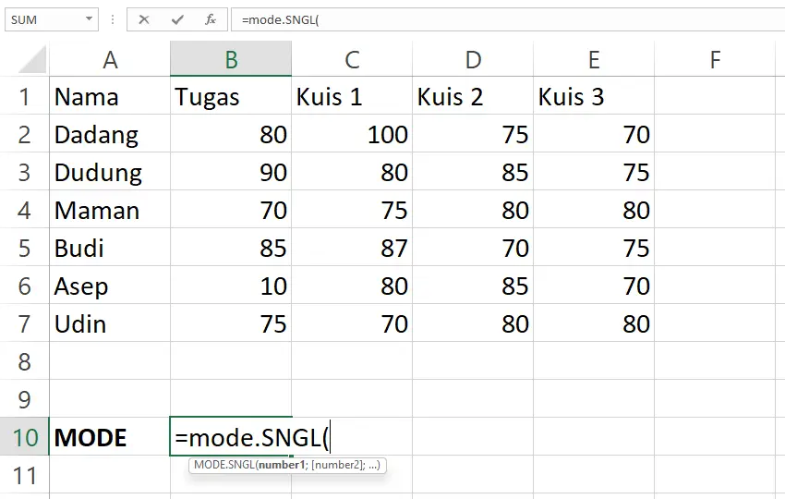Open Insert Function via fx icon
Screen dimensions: 785x499
point(211,19)
